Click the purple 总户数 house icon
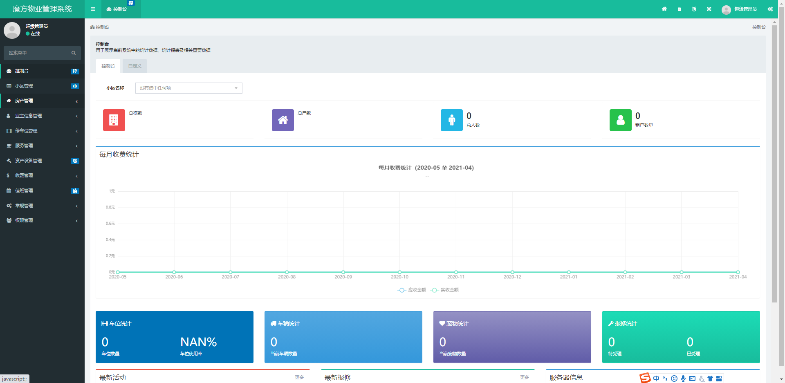Viewport: 785px width, 383px height. [283, 120]
